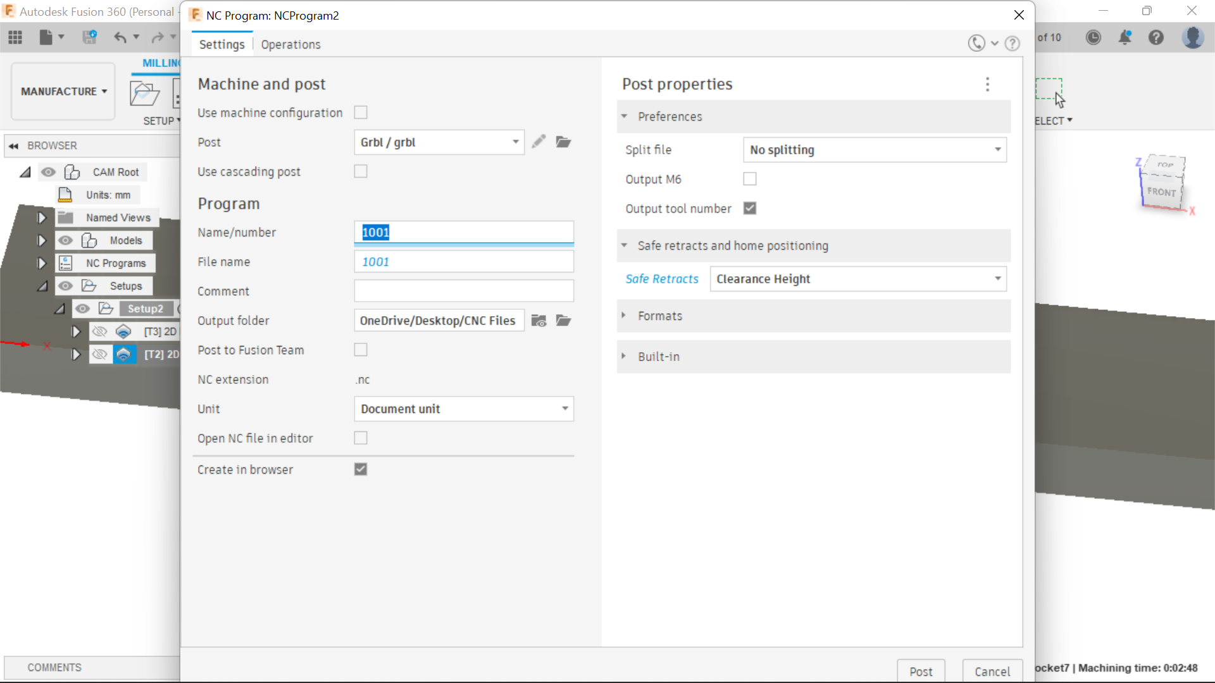Open the notifications bell
Viewport: 1215px width, 683px height.
(x=1125, y=37)
